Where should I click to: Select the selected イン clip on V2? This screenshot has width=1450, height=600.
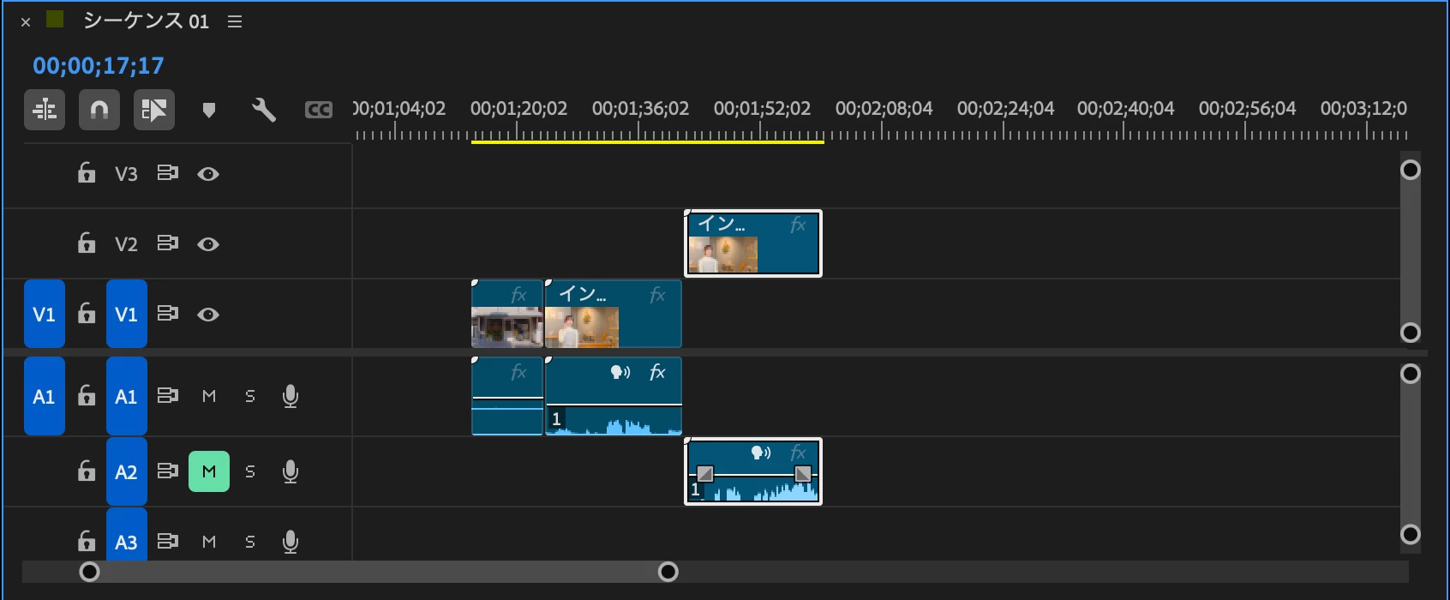[x=753, y=243]
